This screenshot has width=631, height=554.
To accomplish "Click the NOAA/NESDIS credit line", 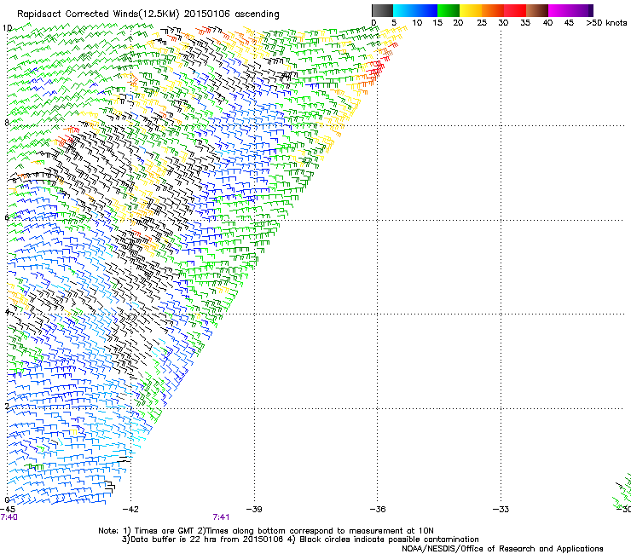I will 502,549.
